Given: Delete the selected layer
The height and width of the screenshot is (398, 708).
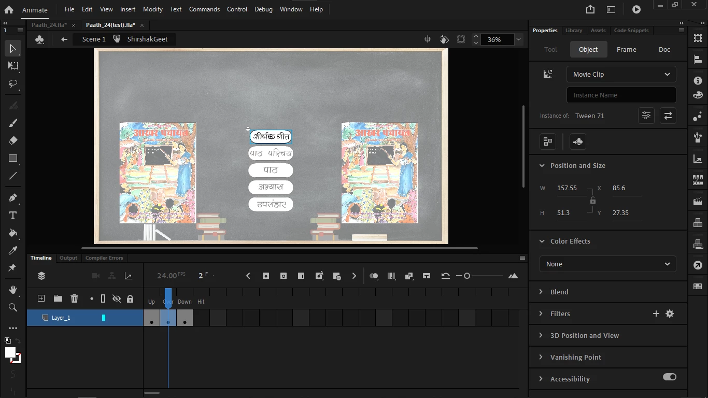Looking at the screenshot, I should [75, 298].
